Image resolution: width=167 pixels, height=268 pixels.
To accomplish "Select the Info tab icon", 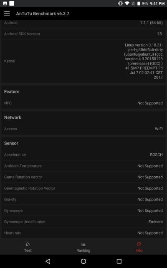I will click(139, 244).
